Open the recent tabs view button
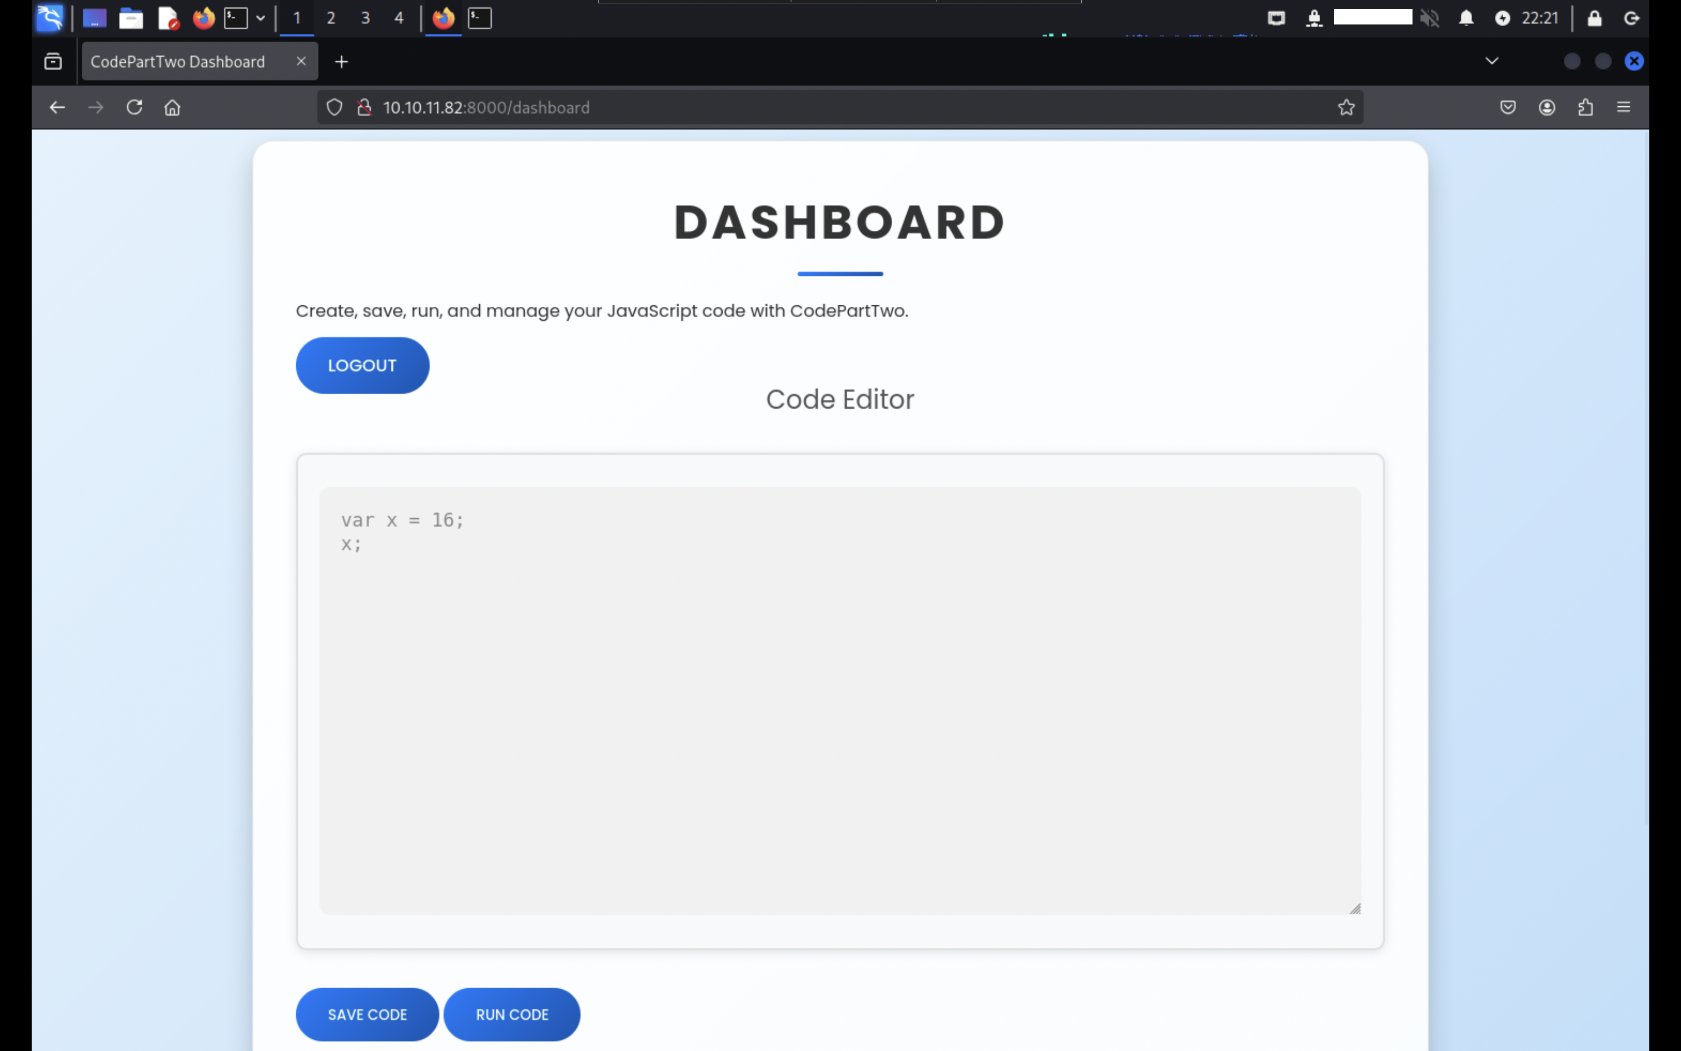This screenshot has height=1051, width=1681. (53, 61)
